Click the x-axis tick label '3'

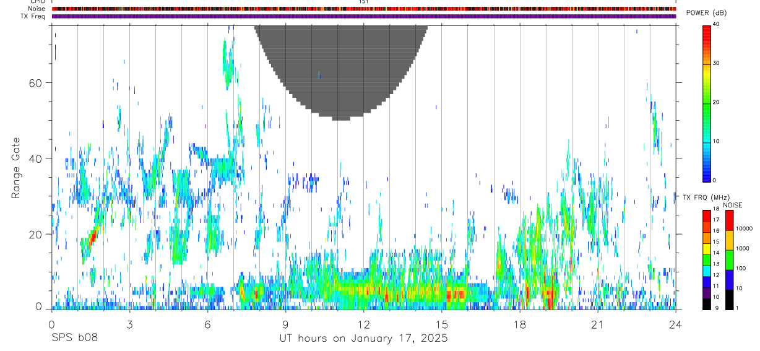(129, 325)
